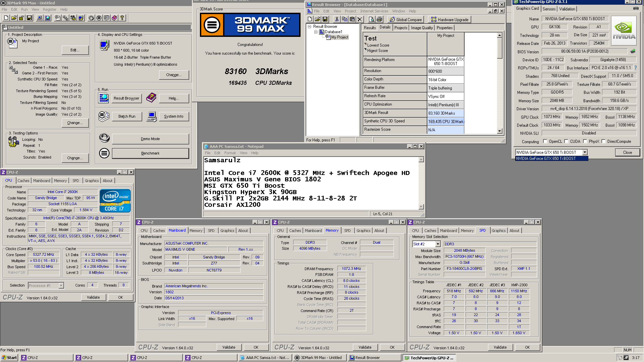Click the Core Speed 5327.72 MHz value field
Image resolution: width=644 pixels, height=362 pixels.
tap(44, 254)
